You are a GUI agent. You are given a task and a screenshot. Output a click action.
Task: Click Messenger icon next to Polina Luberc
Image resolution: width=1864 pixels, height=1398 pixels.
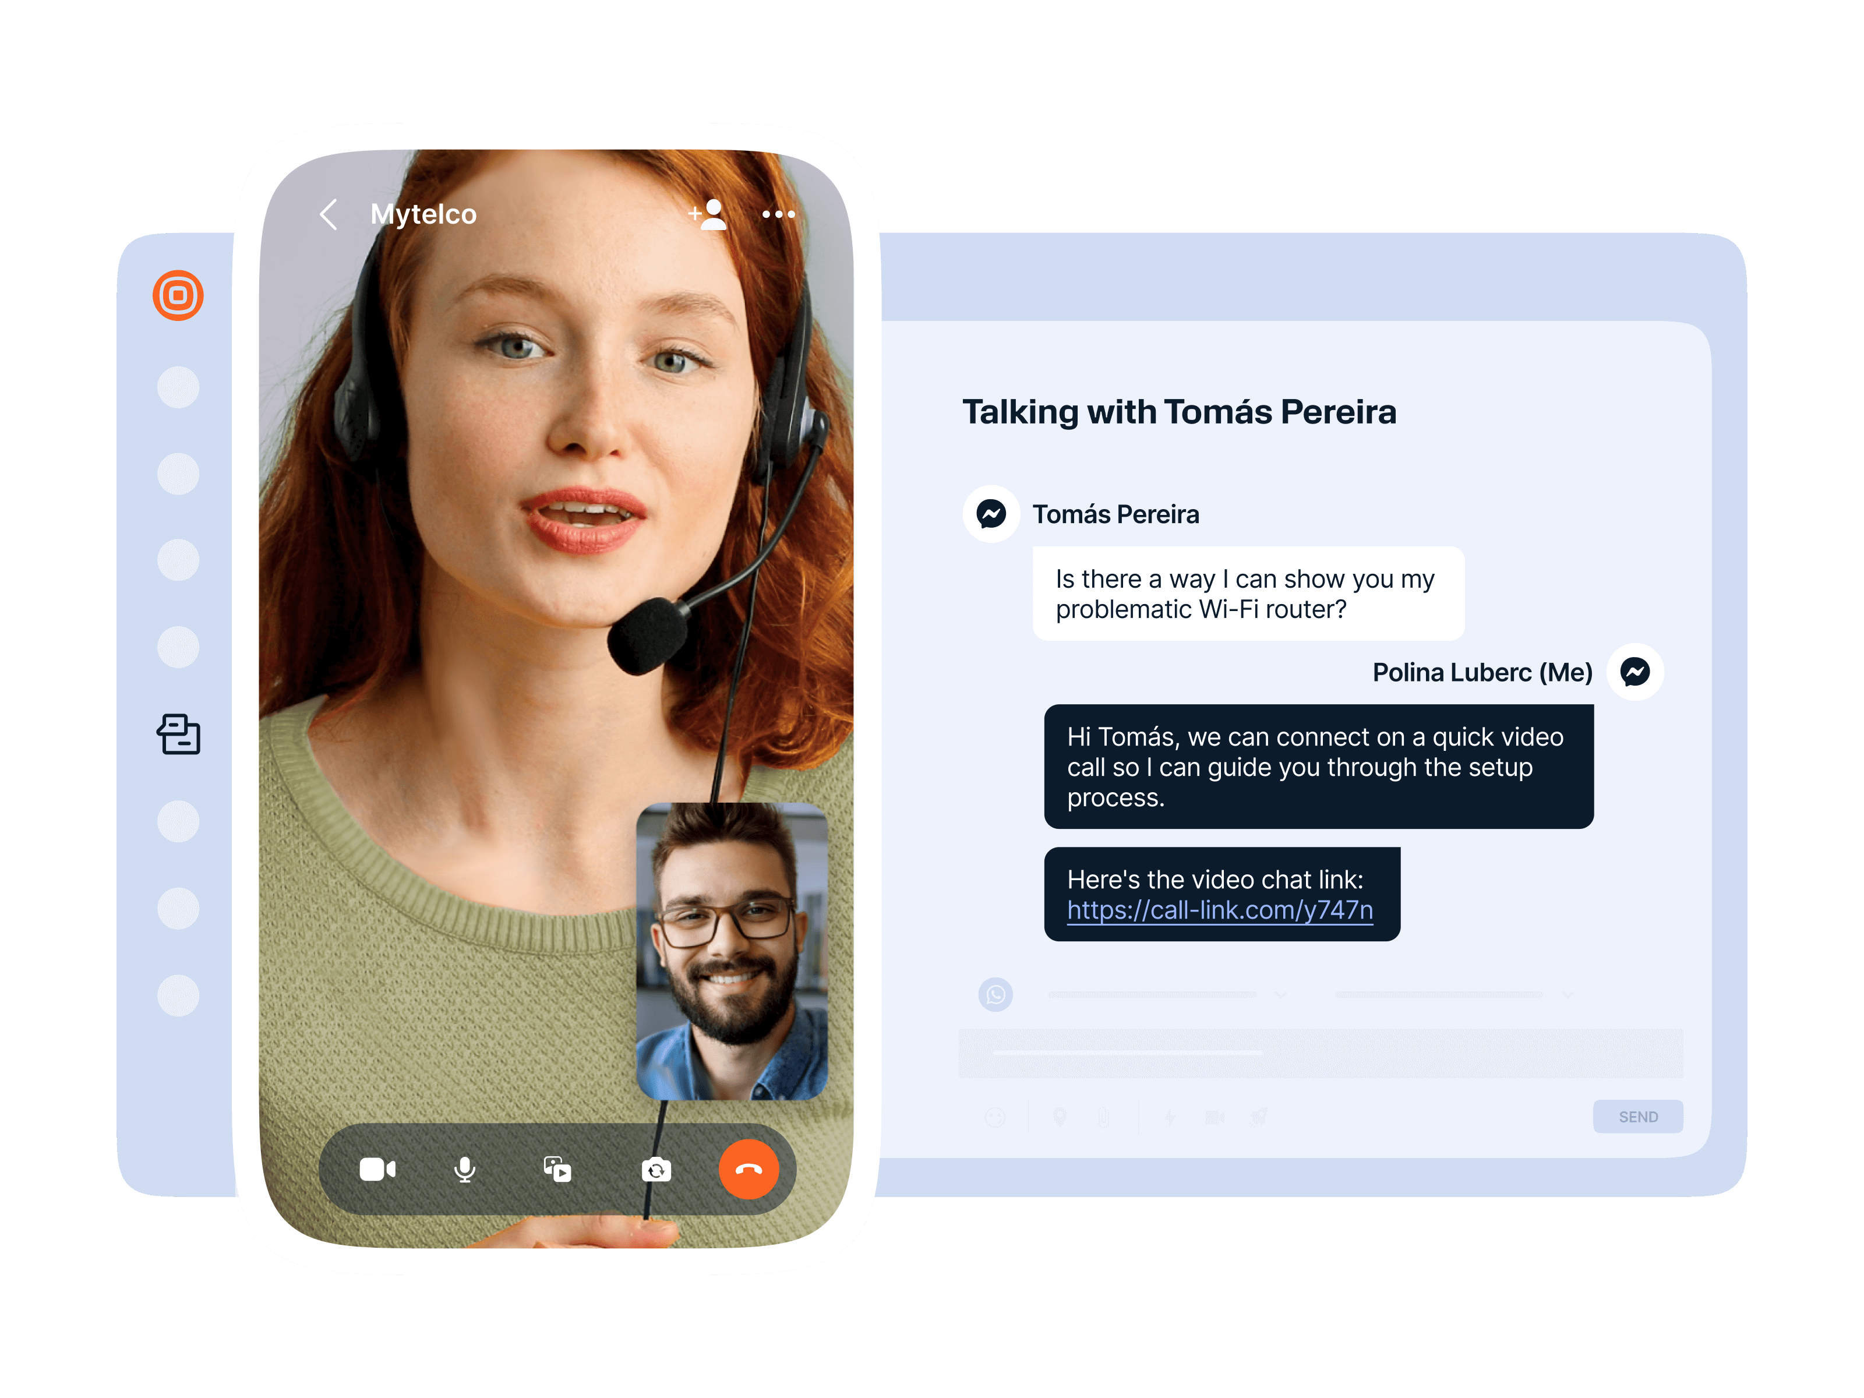tap(1635, 672)
